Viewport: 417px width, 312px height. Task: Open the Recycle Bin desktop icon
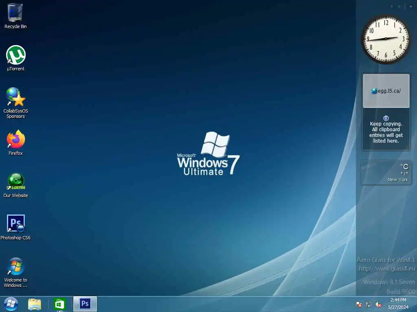(15, 16)
